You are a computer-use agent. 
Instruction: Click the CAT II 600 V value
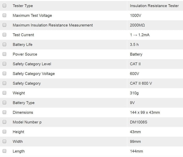tap(141, 83)
